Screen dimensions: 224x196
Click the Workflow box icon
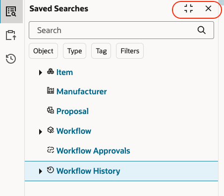pos(51,130)
